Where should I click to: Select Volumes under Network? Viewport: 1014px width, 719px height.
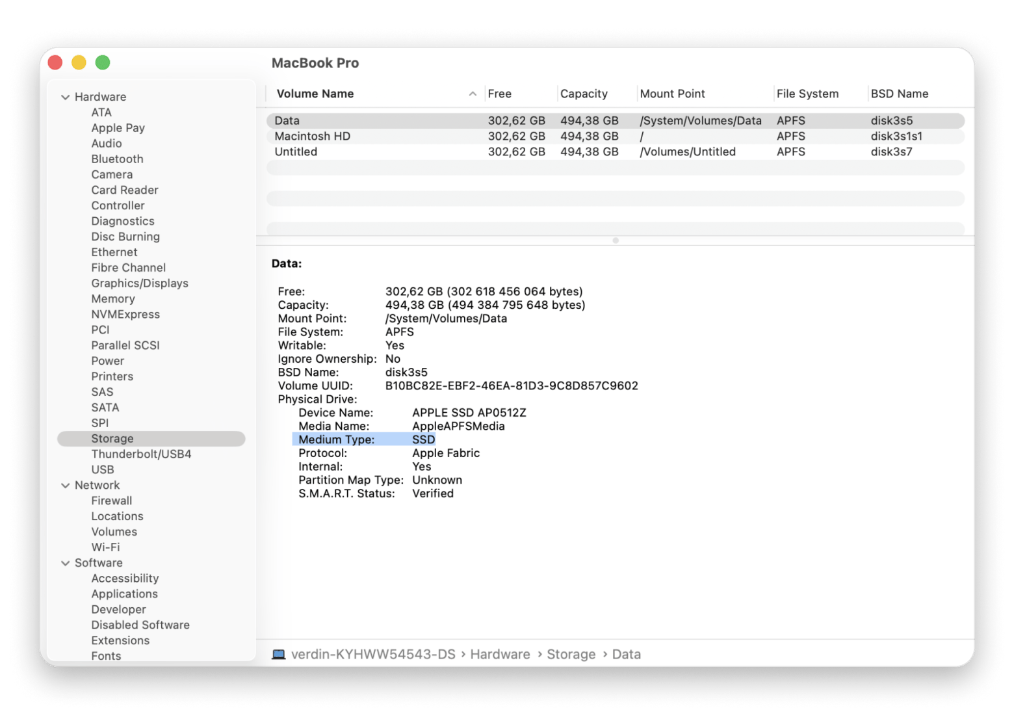[114, 532]
